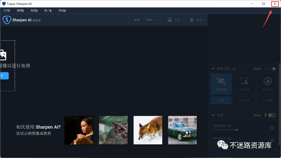The image size is (281, 158).
Task: Click the 删除模糊 value field
Action: tap(270, 128)
